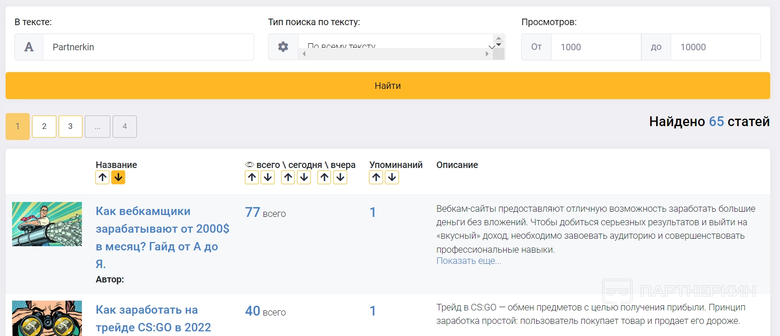The width and height of the screenshot is (780, 336).
Task: Sort yesterday's views ascending
Action: pos(324,177)
